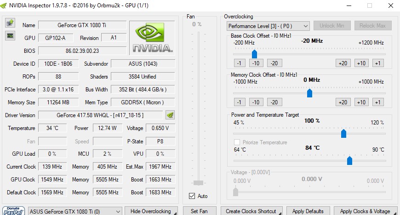Click the Temperature value 34 °C
This screenshot has height=215, width=400.
click(52, 128)
